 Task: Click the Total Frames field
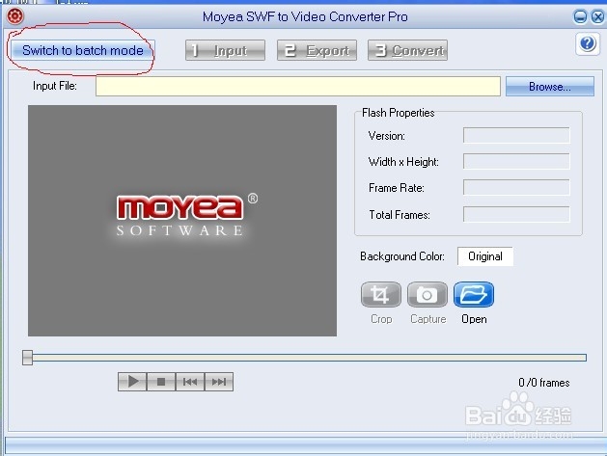point(516,214)
